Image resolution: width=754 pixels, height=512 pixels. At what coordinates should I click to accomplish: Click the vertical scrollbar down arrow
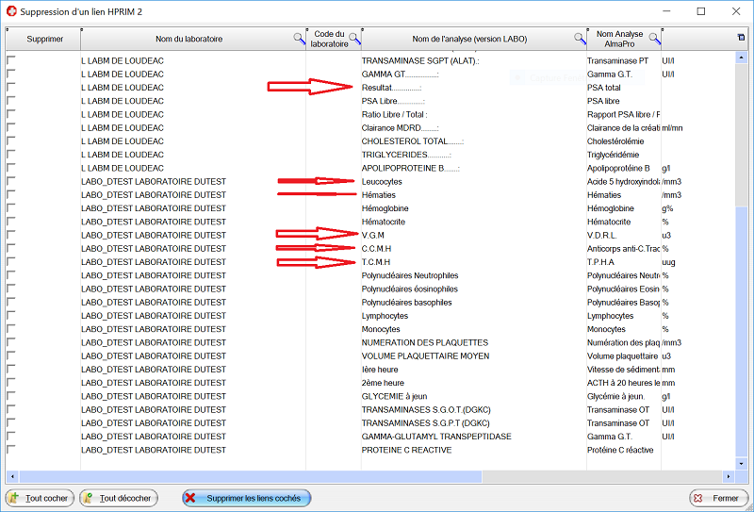(742, 463)
